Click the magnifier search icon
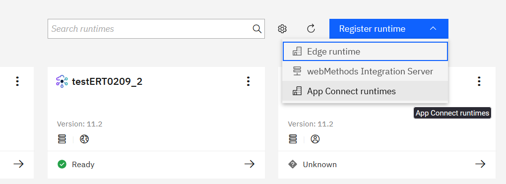Screen dimensions: 506x184 [257, 29]
